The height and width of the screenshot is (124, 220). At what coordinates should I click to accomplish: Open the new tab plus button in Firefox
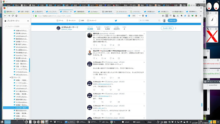coord(201,11)
